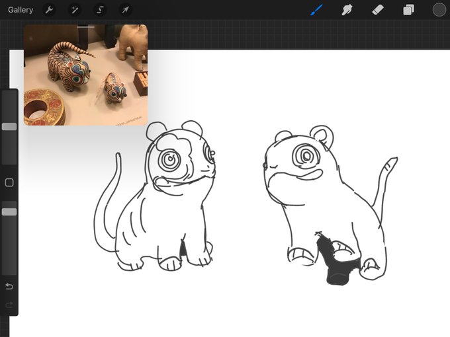Viewport: 450px width, 337px height.
Task: Open the Actions wrench menu
Action: point(50,10)
